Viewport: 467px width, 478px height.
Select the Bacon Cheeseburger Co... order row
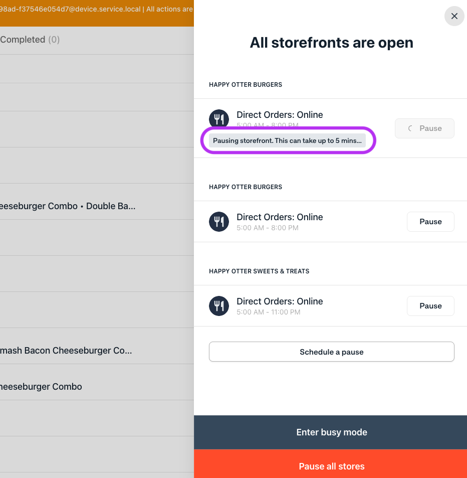pos(66,351)
